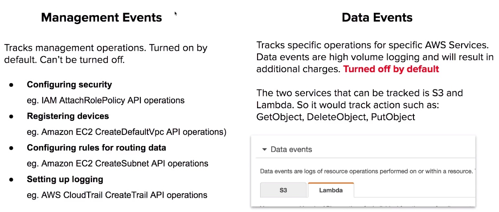Click the data events description sentence

366,171
